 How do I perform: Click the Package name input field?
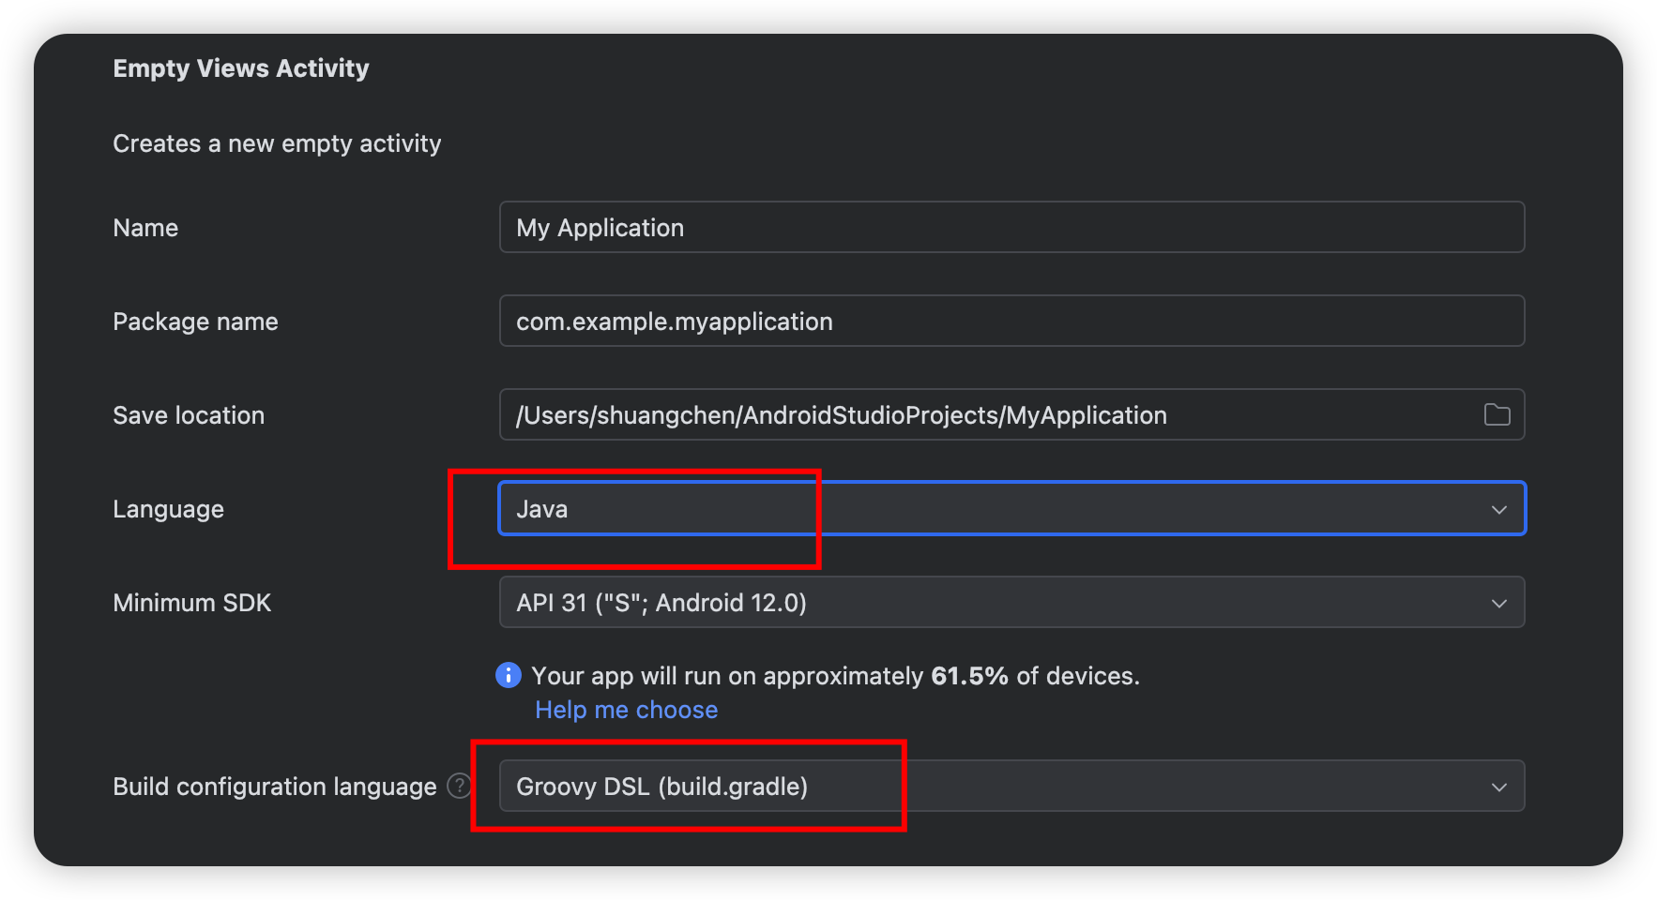[1011, 321]
